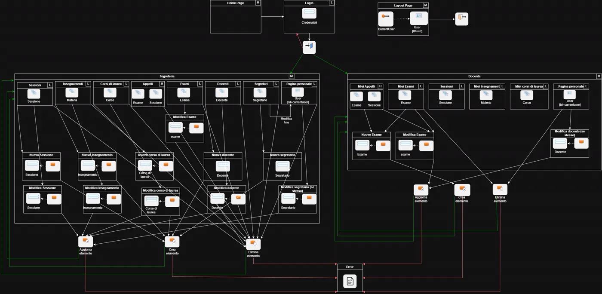Click the Materia list icon in Insegnamenti
Screen dimensions: 602x294
point(72,93)
